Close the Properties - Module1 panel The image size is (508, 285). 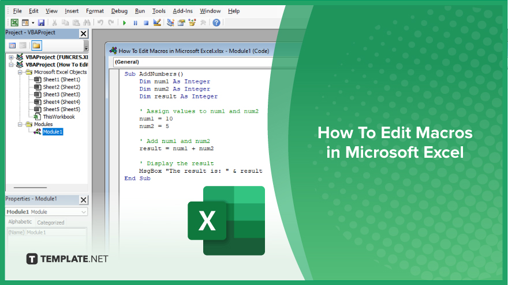83,200
